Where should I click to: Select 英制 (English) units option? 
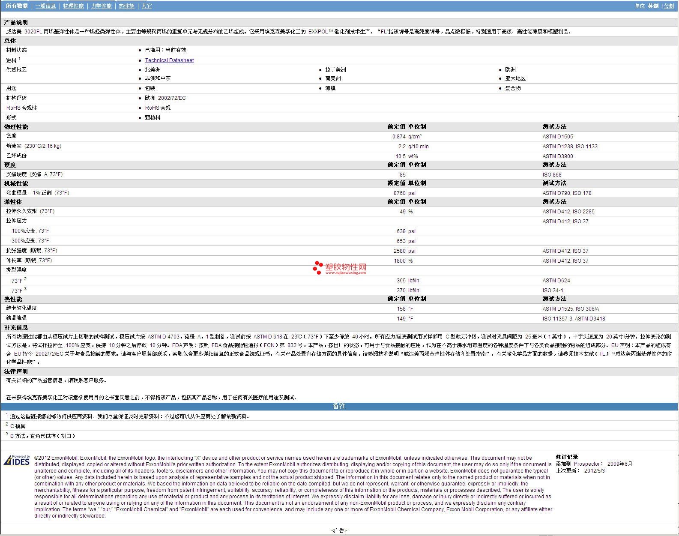[x=653, y=6]
